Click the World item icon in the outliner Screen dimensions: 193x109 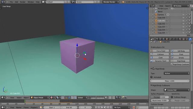click(x=156, y=12)
